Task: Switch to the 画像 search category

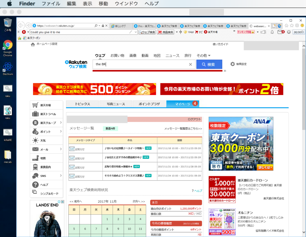Action: click(133, 56)
